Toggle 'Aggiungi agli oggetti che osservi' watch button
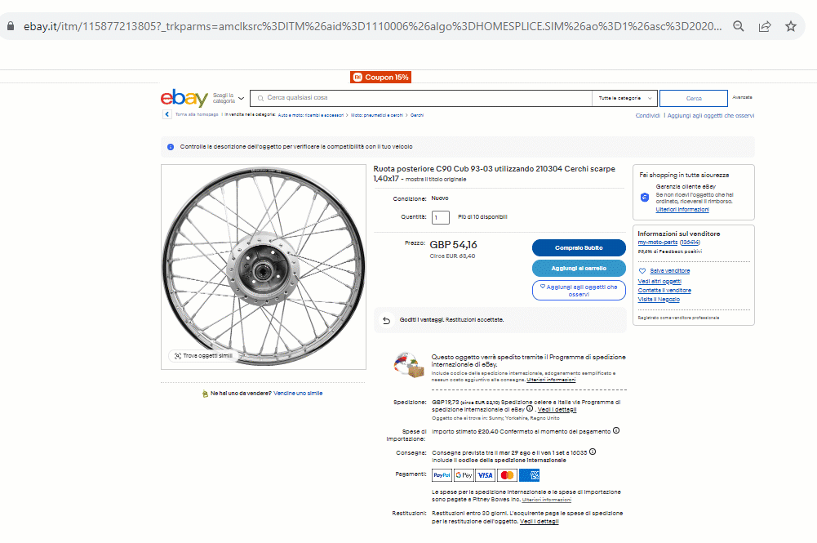 tap(579, 290)
